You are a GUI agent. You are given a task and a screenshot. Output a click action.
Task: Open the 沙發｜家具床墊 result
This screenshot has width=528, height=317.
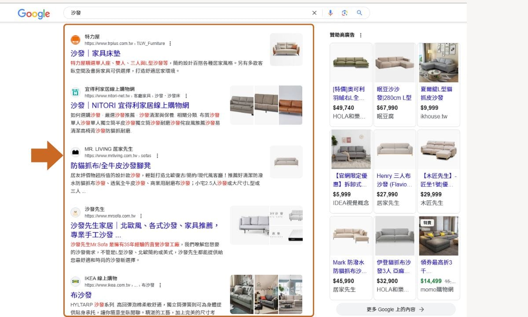point(95,53)
